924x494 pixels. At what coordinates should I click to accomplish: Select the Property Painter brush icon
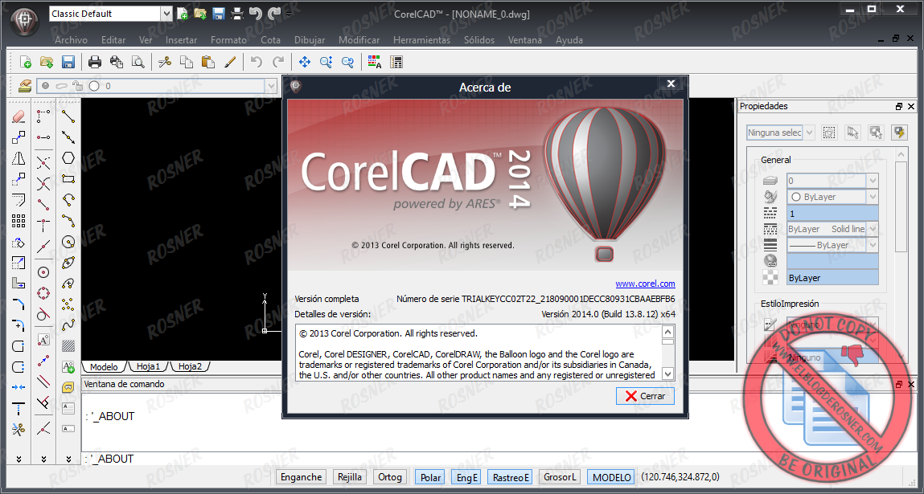[229, 62]
